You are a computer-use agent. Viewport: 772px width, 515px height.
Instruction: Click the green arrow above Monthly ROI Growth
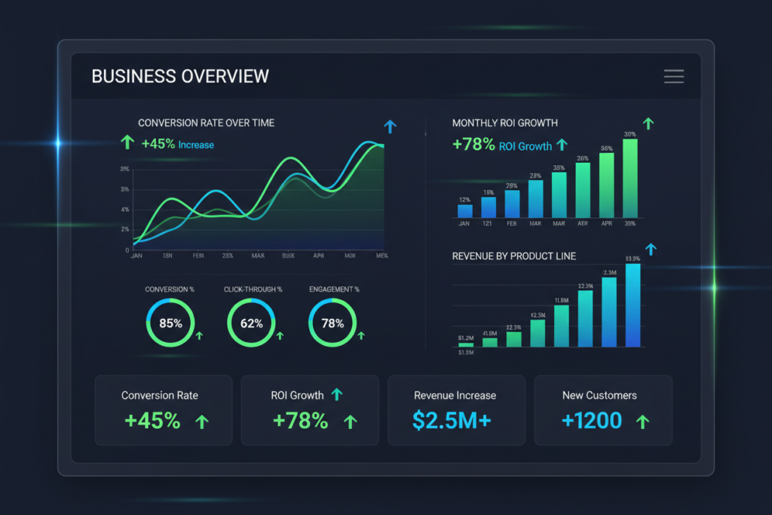click(x=648, y=122)
